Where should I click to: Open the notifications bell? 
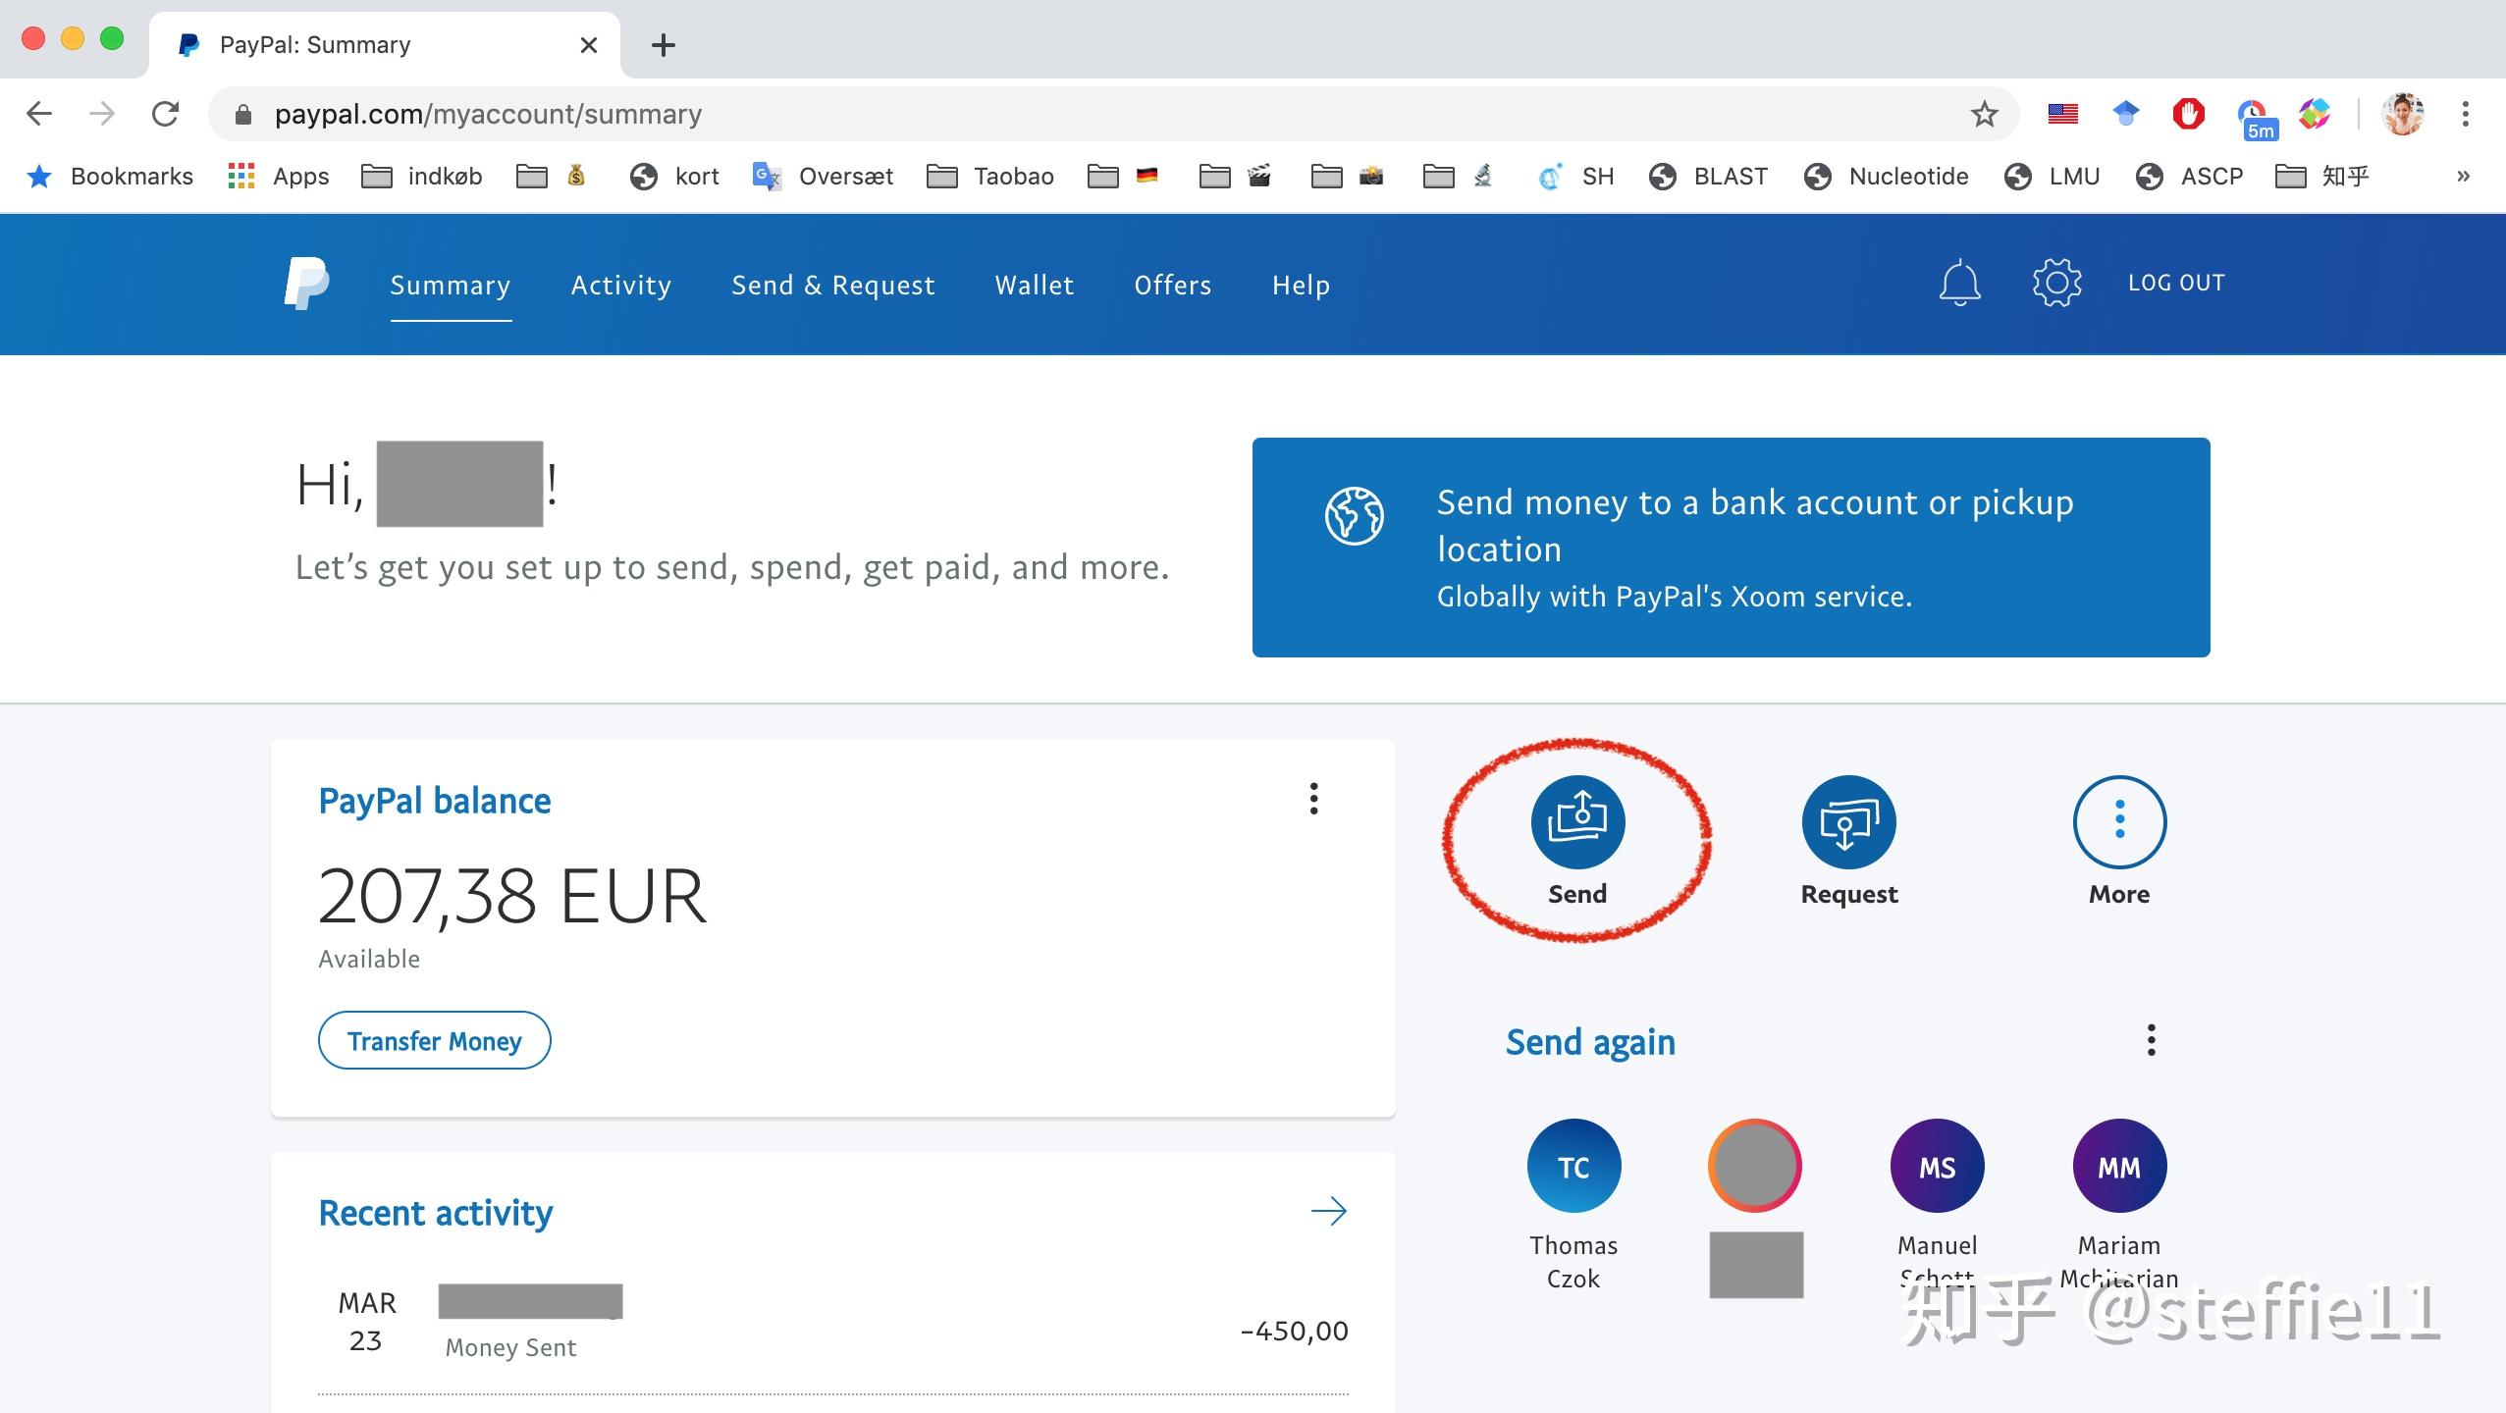pos(1959,284)
